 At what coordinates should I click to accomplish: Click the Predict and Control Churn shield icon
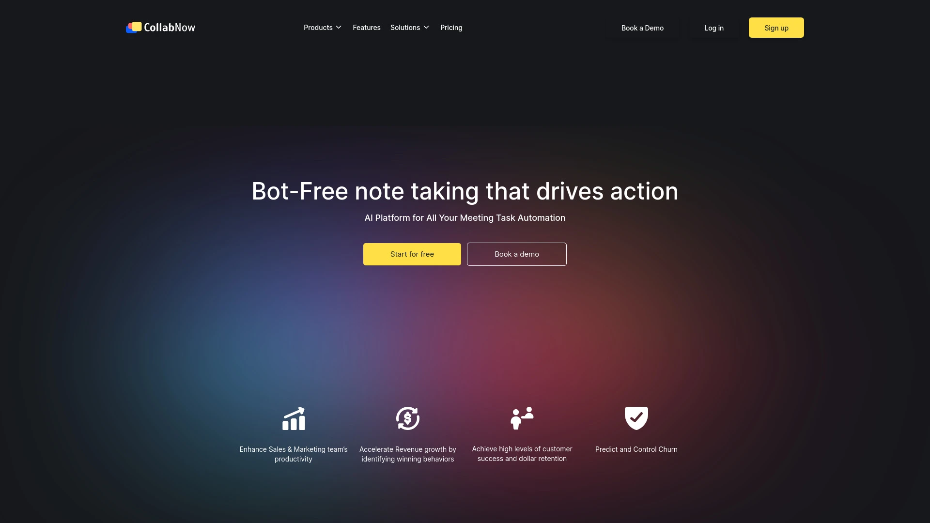click(636, 417)
